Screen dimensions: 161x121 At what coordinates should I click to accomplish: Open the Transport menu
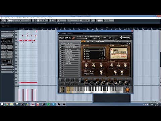click(30, 18)
